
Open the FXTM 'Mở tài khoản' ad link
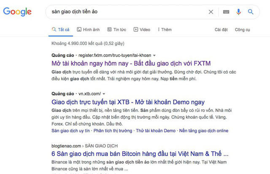click(131, 63)
